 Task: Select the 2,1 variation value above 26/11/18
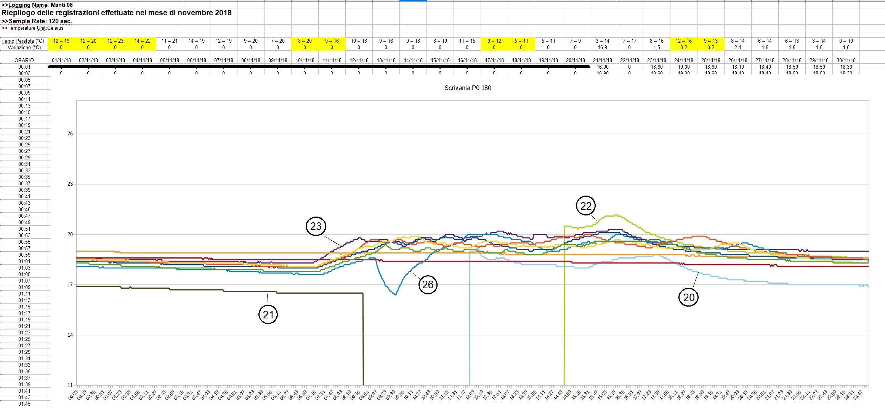pos(737,47)
